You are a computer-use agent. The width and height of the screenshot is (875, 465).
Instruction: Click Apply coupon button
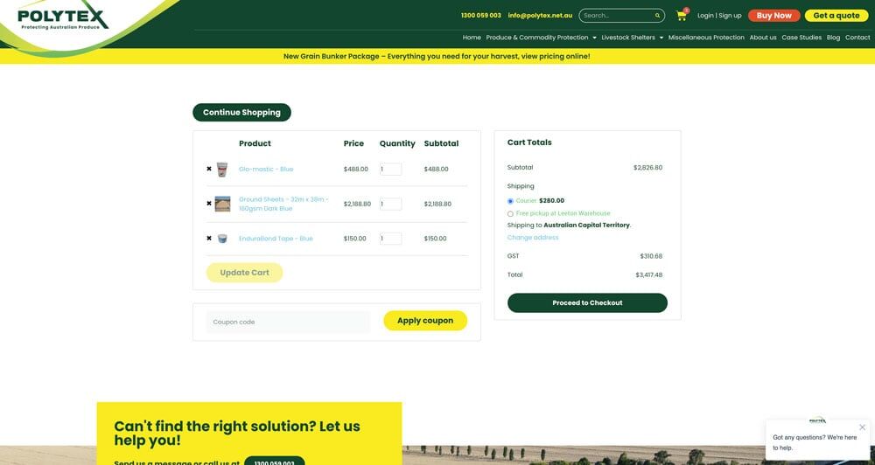[425, 321]
